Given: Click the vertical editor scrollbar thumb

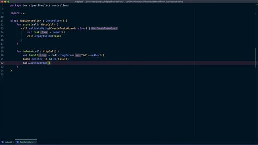Looking at the screenshot, I should tap(256, 58).
